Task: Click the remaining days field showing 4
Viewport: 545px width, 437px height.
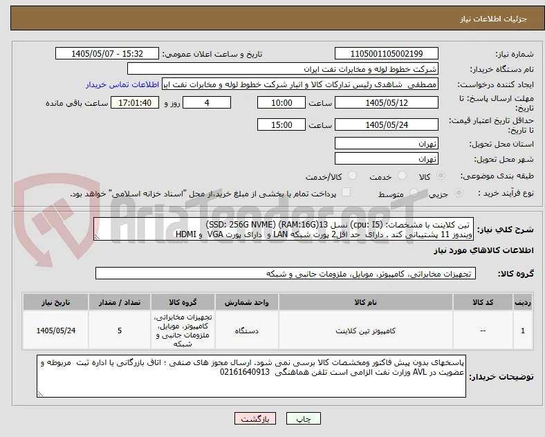Action: (x=207, y=102)
